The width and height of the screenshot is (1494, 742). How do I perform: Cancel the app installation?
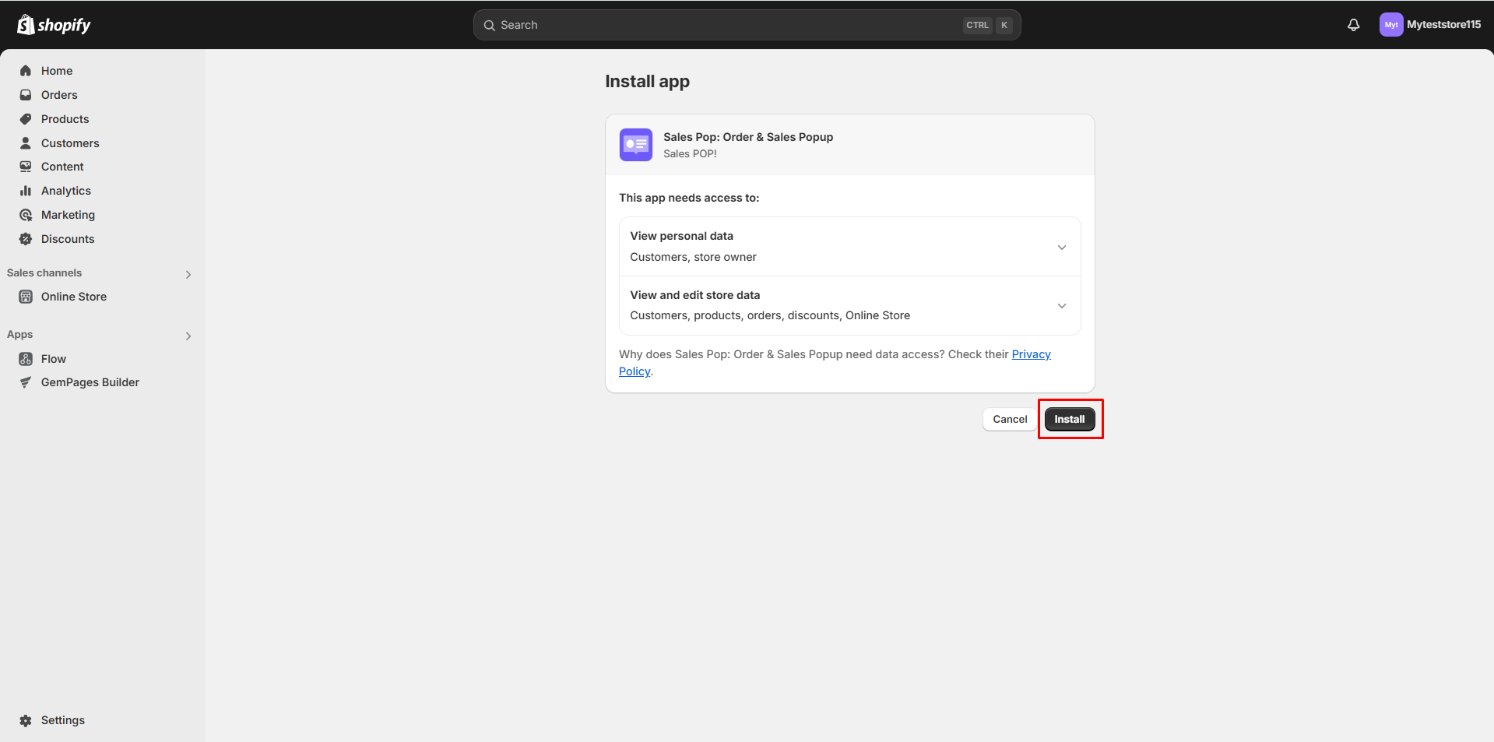[x=1009, y=419]
